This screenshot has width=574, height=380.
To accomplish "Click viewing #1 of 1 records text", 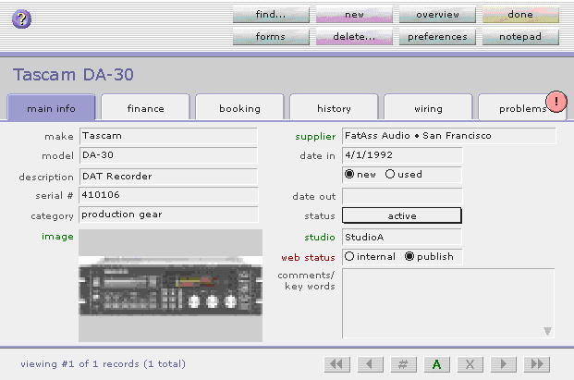I will coord(103,364).
